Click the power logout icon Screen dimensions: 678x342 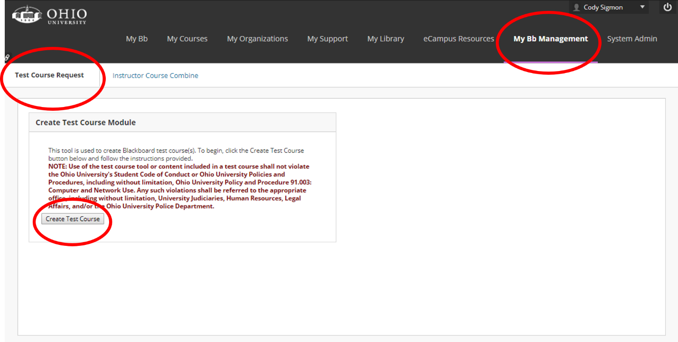pyautogui.click(x=668, y=7)
